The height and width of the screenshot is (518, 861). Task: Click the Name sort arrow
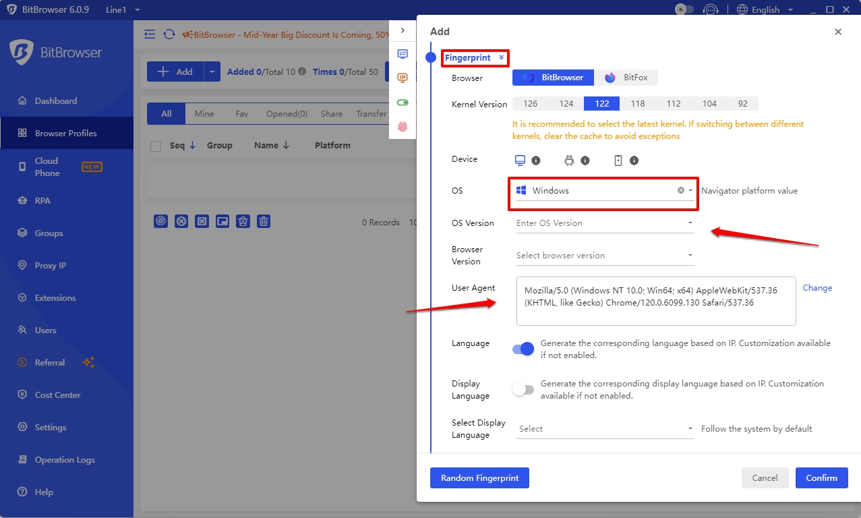(x=286, y=145)
